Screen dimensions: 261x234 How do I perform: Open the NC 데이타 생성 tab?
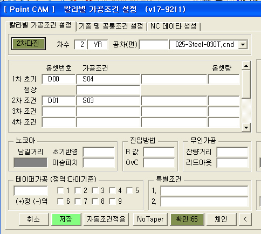(174, 26)
